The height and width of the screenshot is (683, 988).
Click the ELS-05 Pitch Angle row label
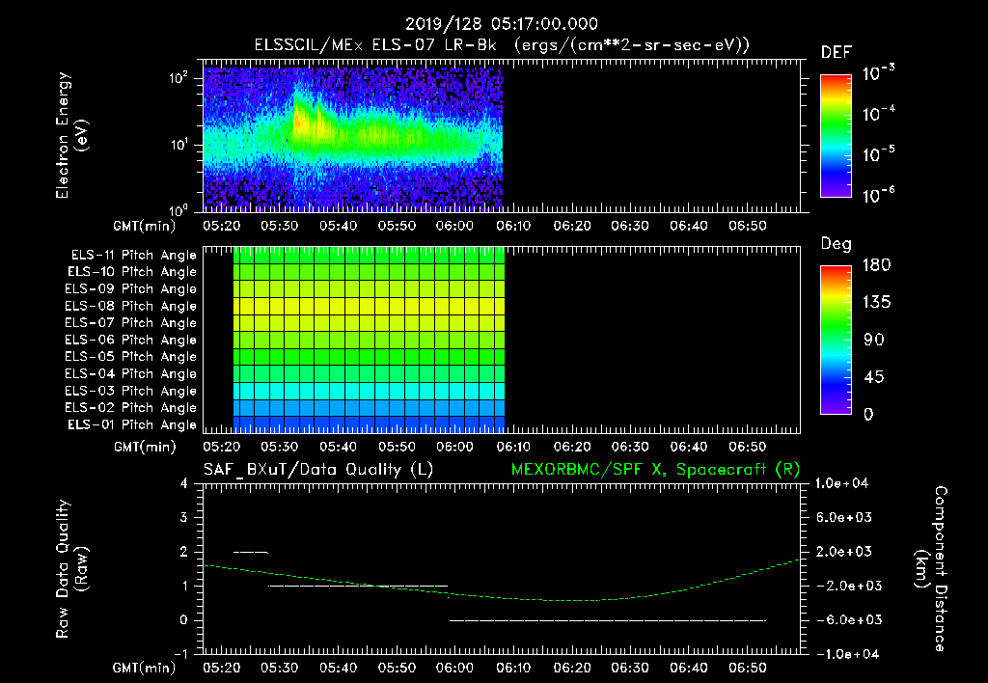[x=131, y=357]
